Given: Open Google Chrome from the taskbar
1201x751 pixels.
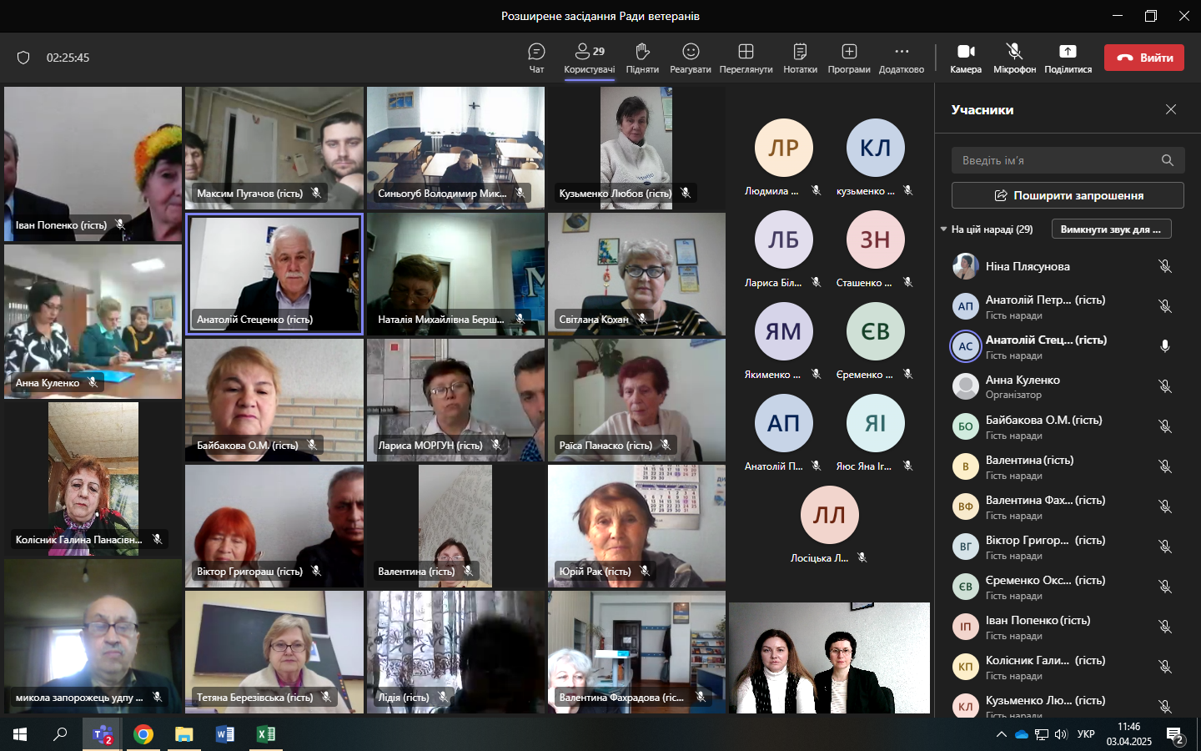Looking at the screenshot, I should pos(143,734).
